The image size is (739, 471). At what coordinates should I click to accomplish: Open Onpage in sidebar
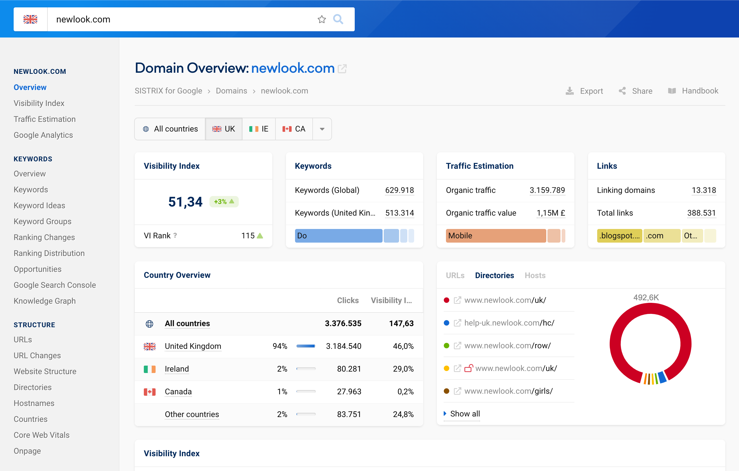27,451
